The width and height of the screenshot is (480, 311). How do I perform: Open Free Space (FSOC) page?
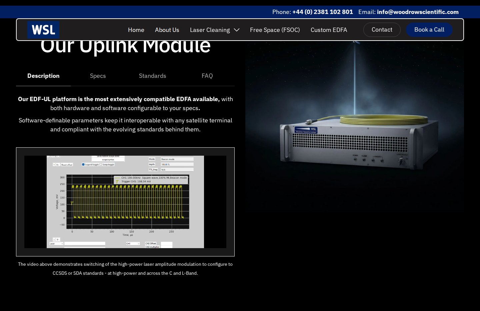coord(275,30)
